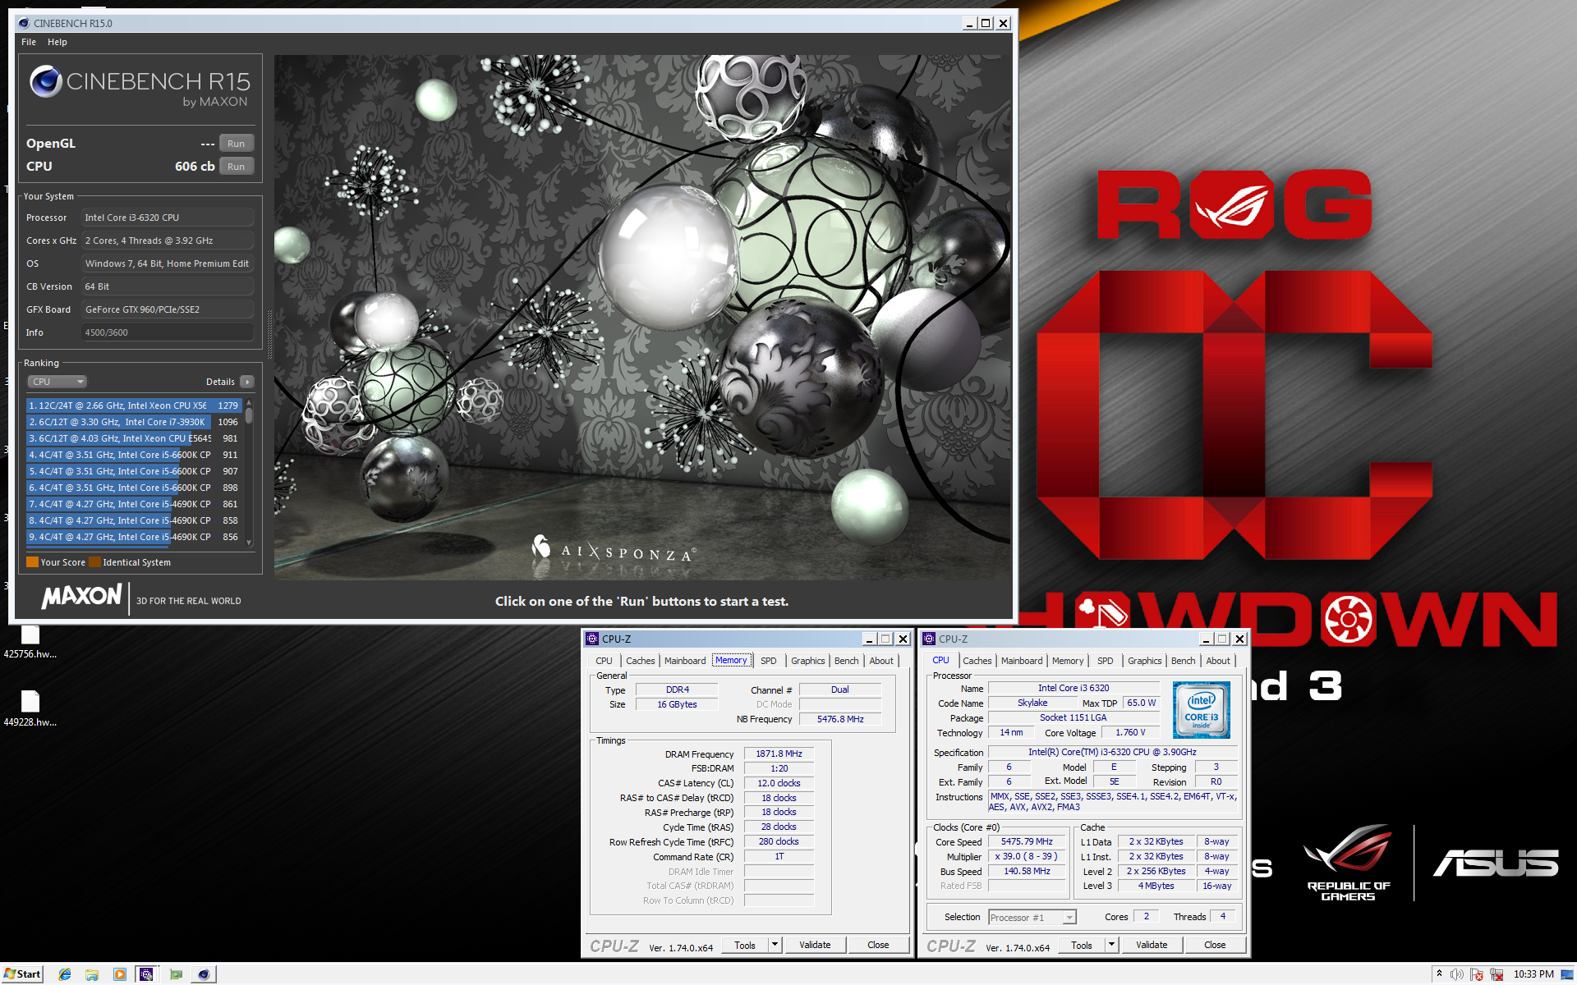Switch to Memory tab in right CPU-Z window
This screenshot has height=985, width=1577.
(1068, 661)
